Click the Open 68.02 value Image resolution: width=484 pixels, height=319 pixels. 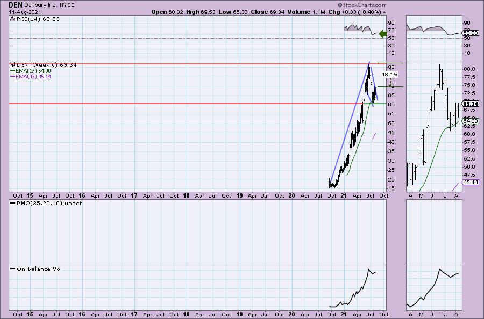167,12
